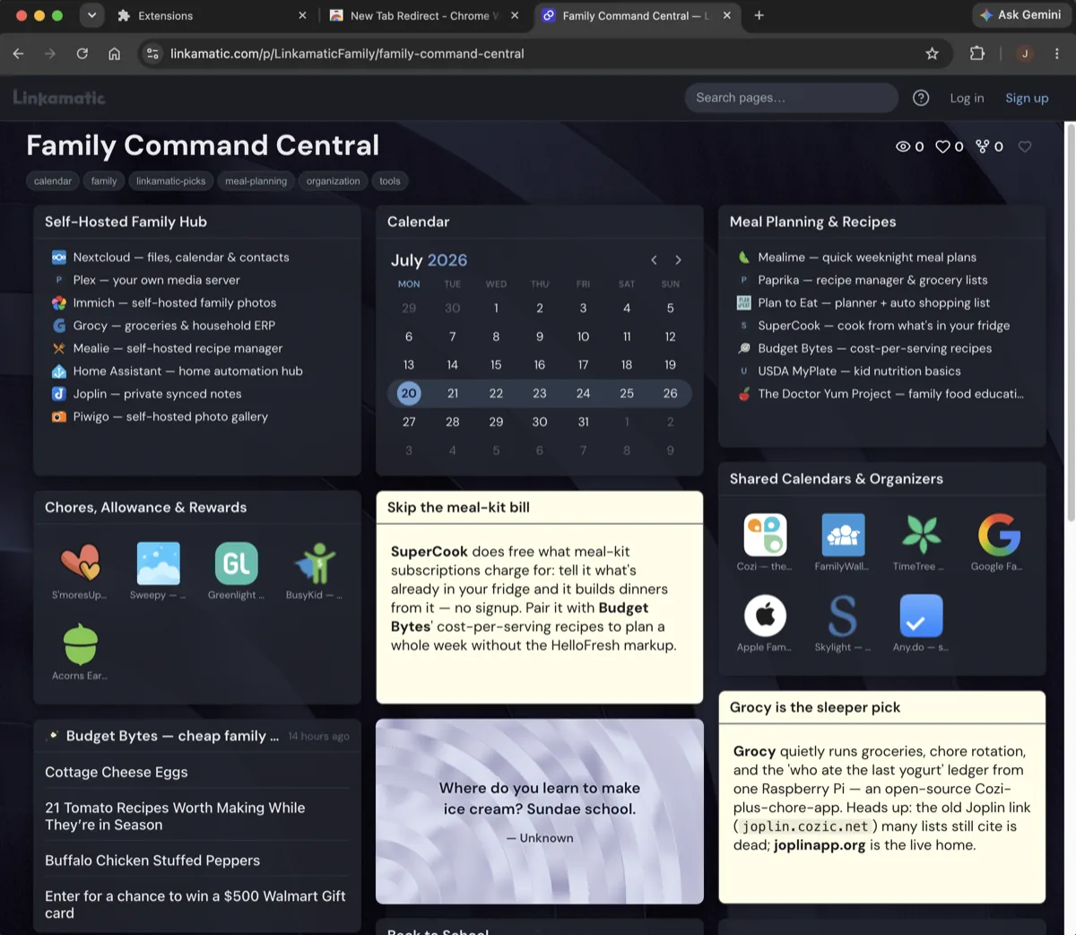This screenshot has height=935, width=1076.
Task: Open the BusyKid app icon
Action: click(314, 563)
